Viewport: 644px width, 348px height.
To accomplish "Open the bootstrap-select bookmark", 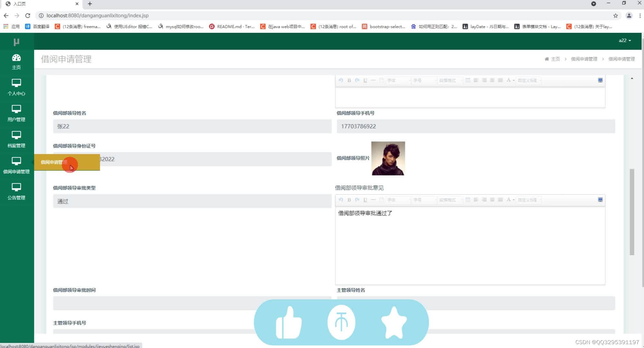I will coord(384,26).
